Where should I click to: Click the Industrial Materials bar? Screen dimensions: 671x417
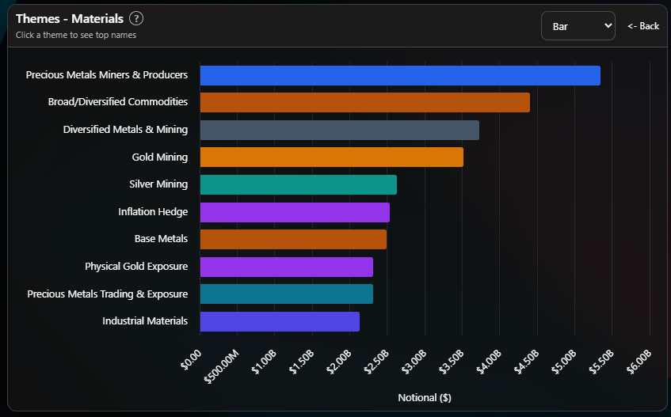point(280,321)
